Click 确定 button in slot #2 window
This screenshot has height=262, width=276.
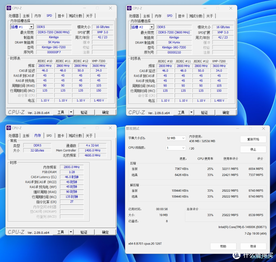[226, 112]
